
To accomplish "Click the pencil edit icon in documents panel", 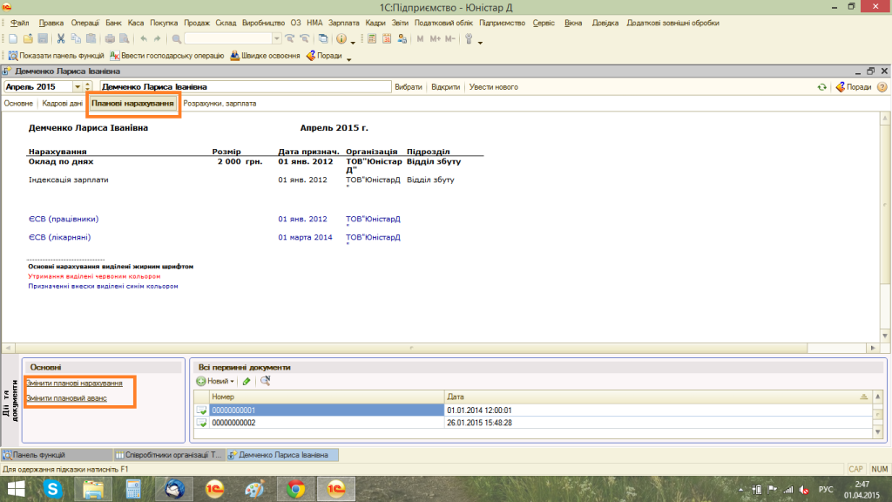I will (247, 382).
